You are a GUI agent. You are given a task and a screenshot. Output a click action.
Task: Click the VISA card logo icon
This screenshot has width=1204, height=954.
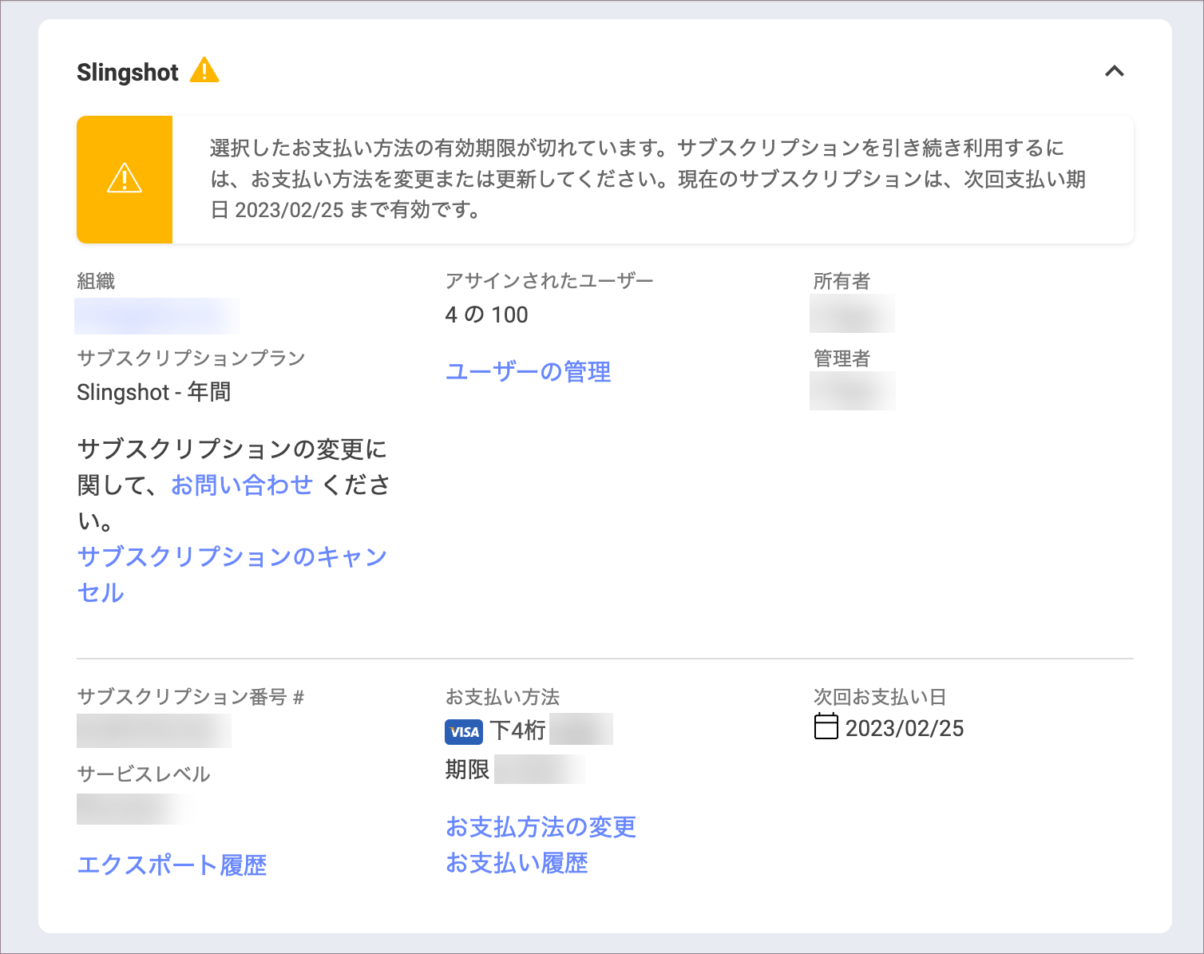point(464,731)
